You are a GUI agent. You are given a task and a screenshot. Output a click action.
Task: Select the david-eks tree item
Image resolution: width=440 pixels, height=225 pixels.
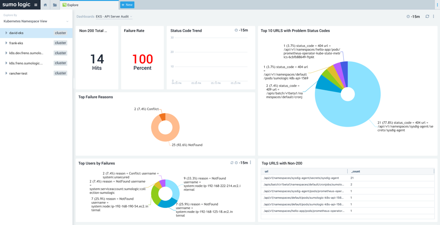36,33
